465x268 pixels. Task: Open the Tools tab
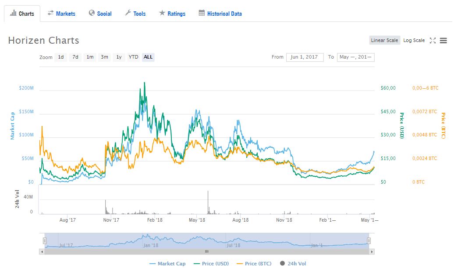(x=135, y=14)
